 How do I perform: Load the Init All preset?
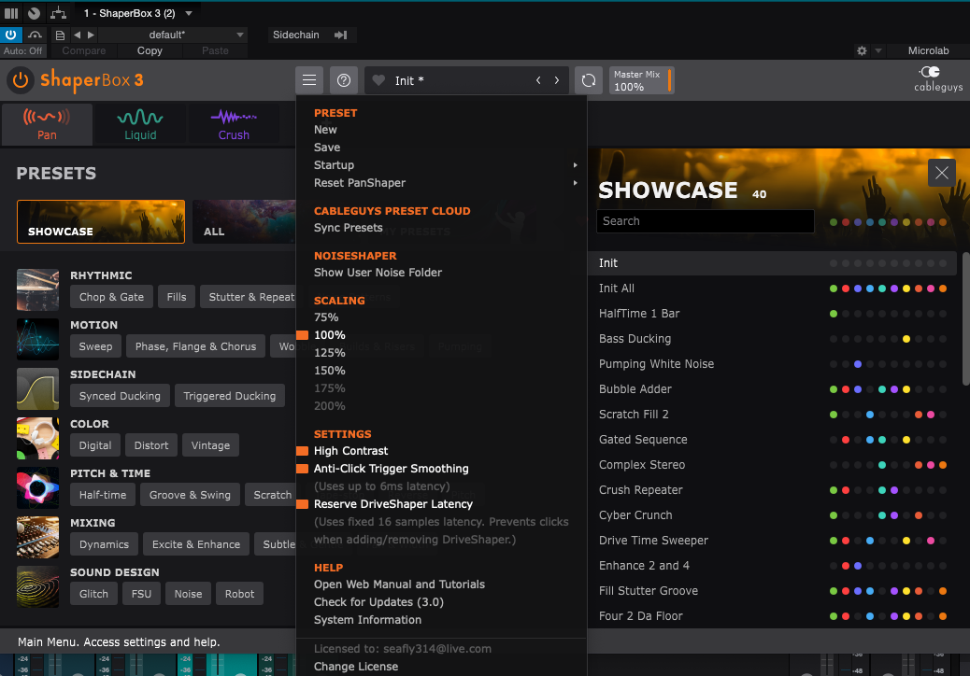click(x=772, y=289)
